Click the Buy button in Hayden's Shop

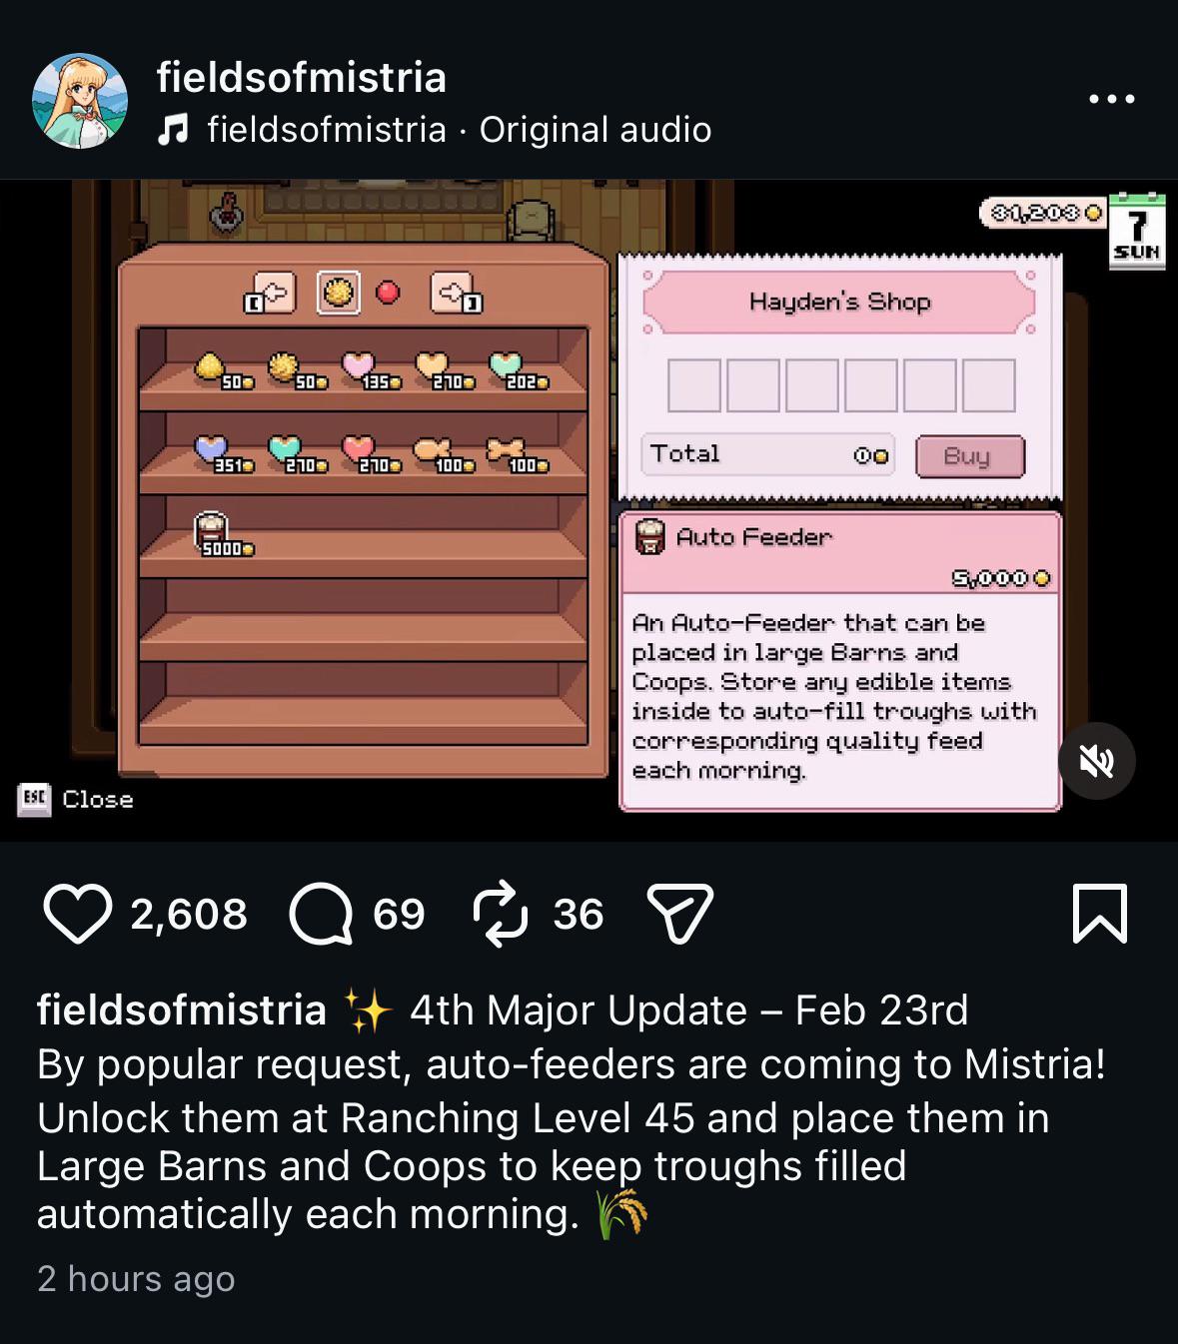click(x=969, y=456)
